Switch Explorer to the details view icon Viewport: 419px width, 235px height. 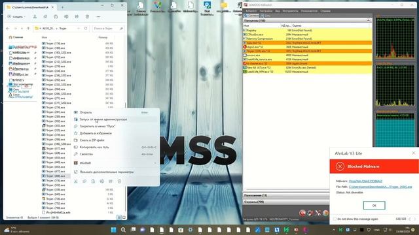(119, 217)
